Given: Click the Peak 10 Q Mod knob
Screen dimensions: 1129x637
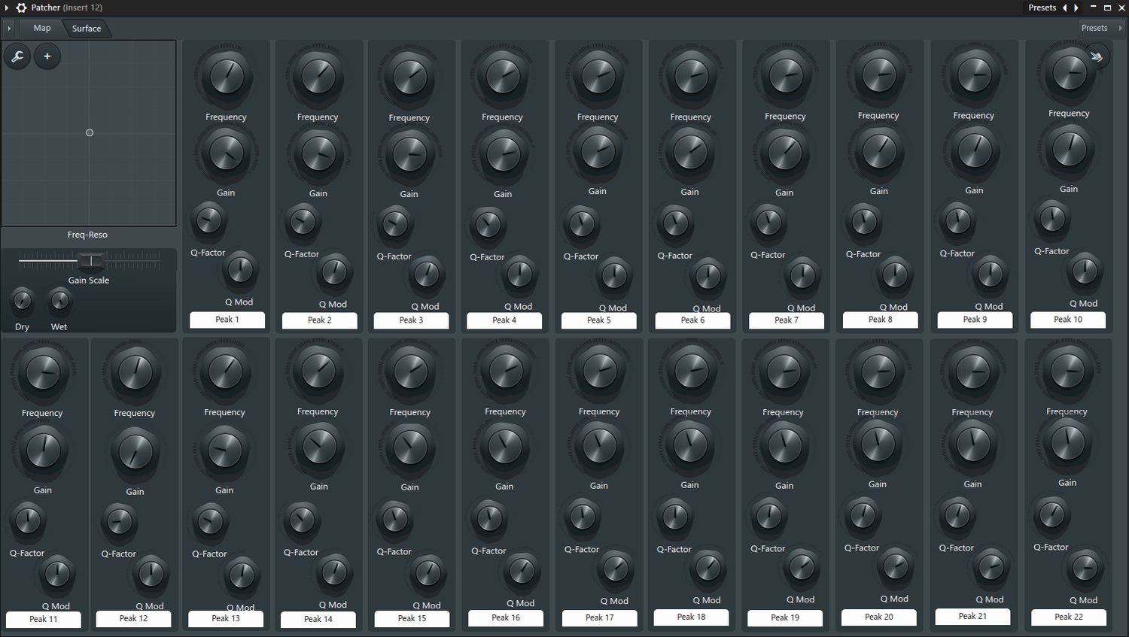Looking at the screenshot, I should [1085, 271].
